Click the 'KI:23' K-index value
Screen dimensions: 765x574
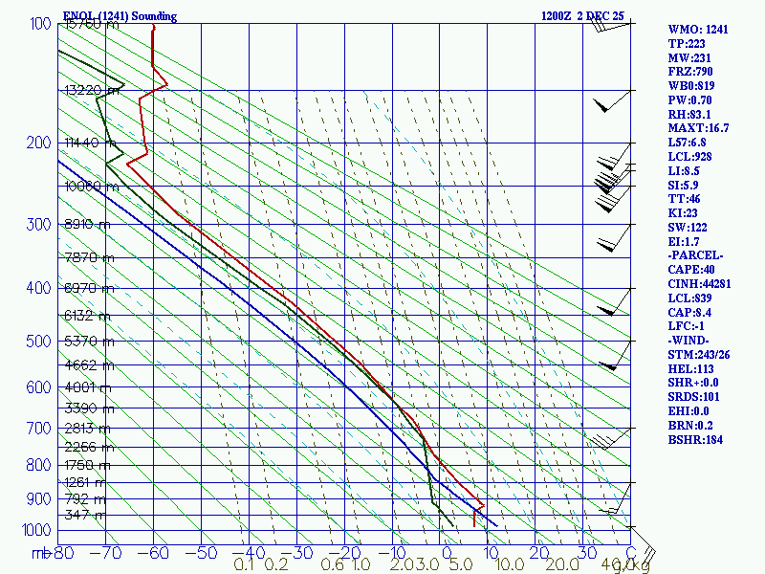point(683,212)
